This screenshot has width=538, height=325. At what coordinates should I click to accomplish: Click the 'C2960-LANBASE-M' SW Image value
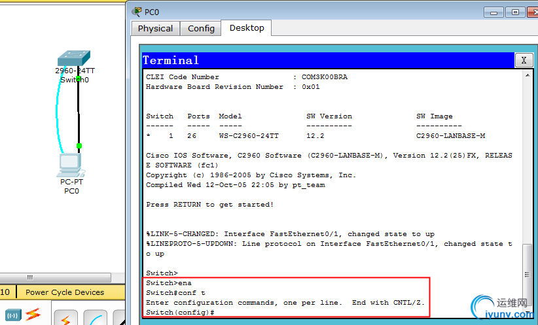click(450, 136)
